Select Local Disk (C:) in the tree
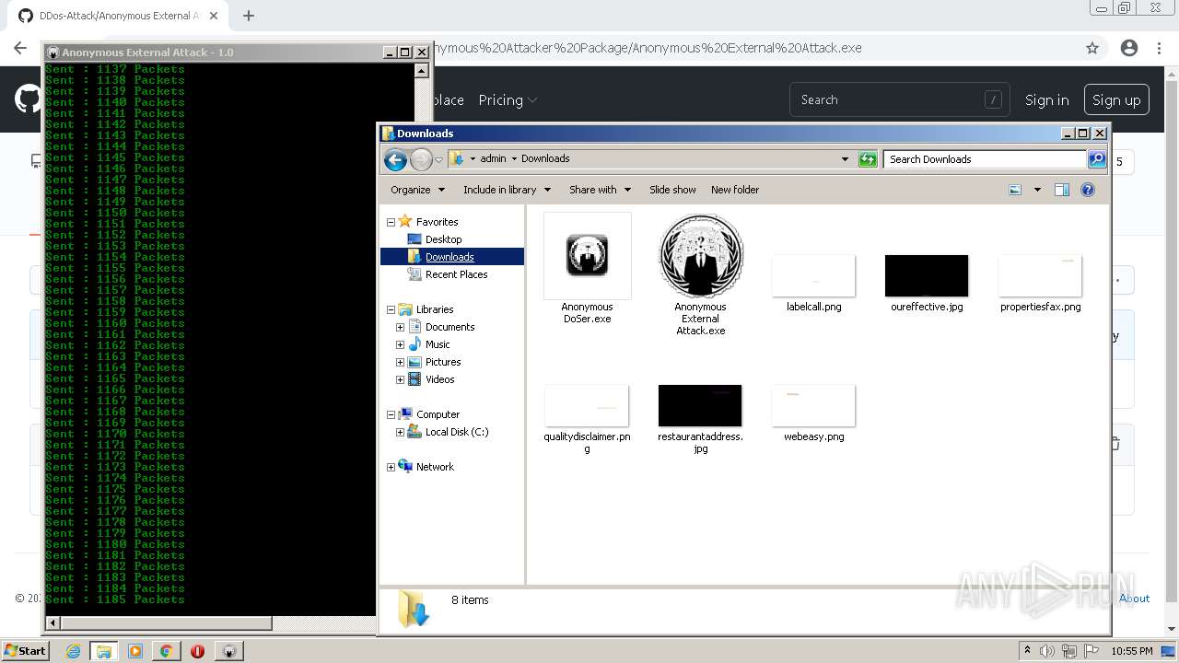The width and height of the screenshot is (1179, 663). pos(457,432)
